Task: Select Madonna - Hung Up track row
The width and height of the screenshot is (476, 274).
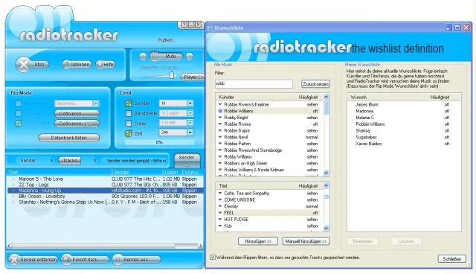Action: pos(106,191)
